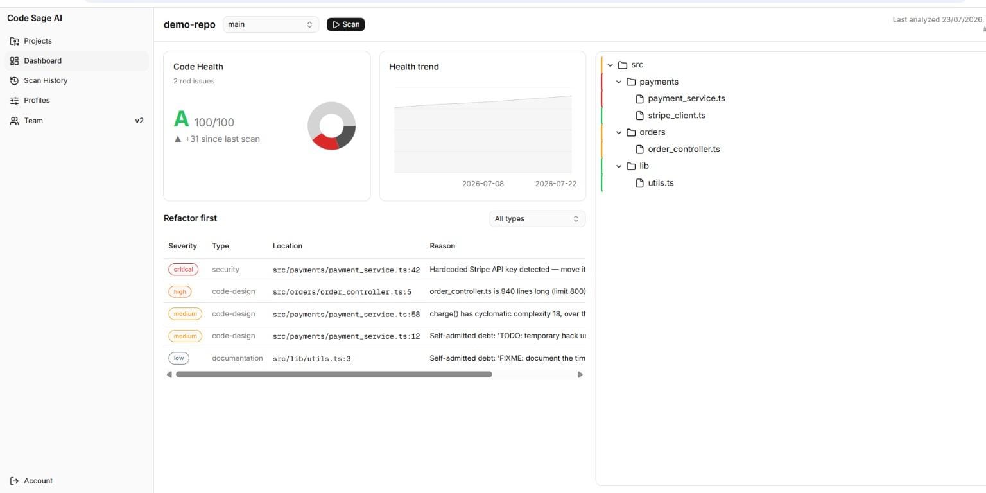The height and width of the screenshot is (493, 986).
Task: Open the main branch dropdown
Action: click(x=271, y=24)
